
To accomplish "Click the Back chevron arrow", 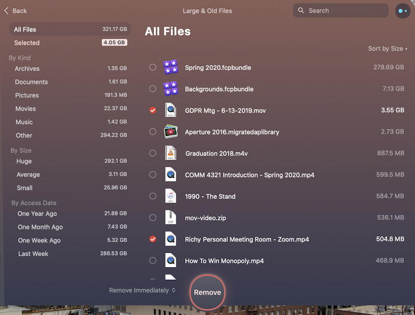I will coord(7,11).
